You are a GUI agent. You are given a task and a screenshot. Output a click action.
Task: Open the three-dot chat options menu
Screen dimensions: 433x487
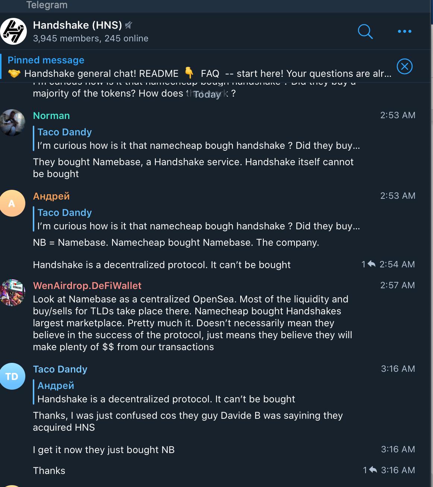pos(404,32)
